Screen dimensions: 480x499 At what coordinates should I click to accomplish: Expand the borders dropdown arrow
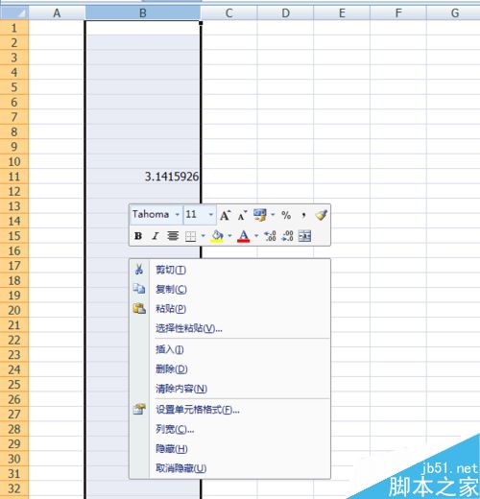click(203, 236)
